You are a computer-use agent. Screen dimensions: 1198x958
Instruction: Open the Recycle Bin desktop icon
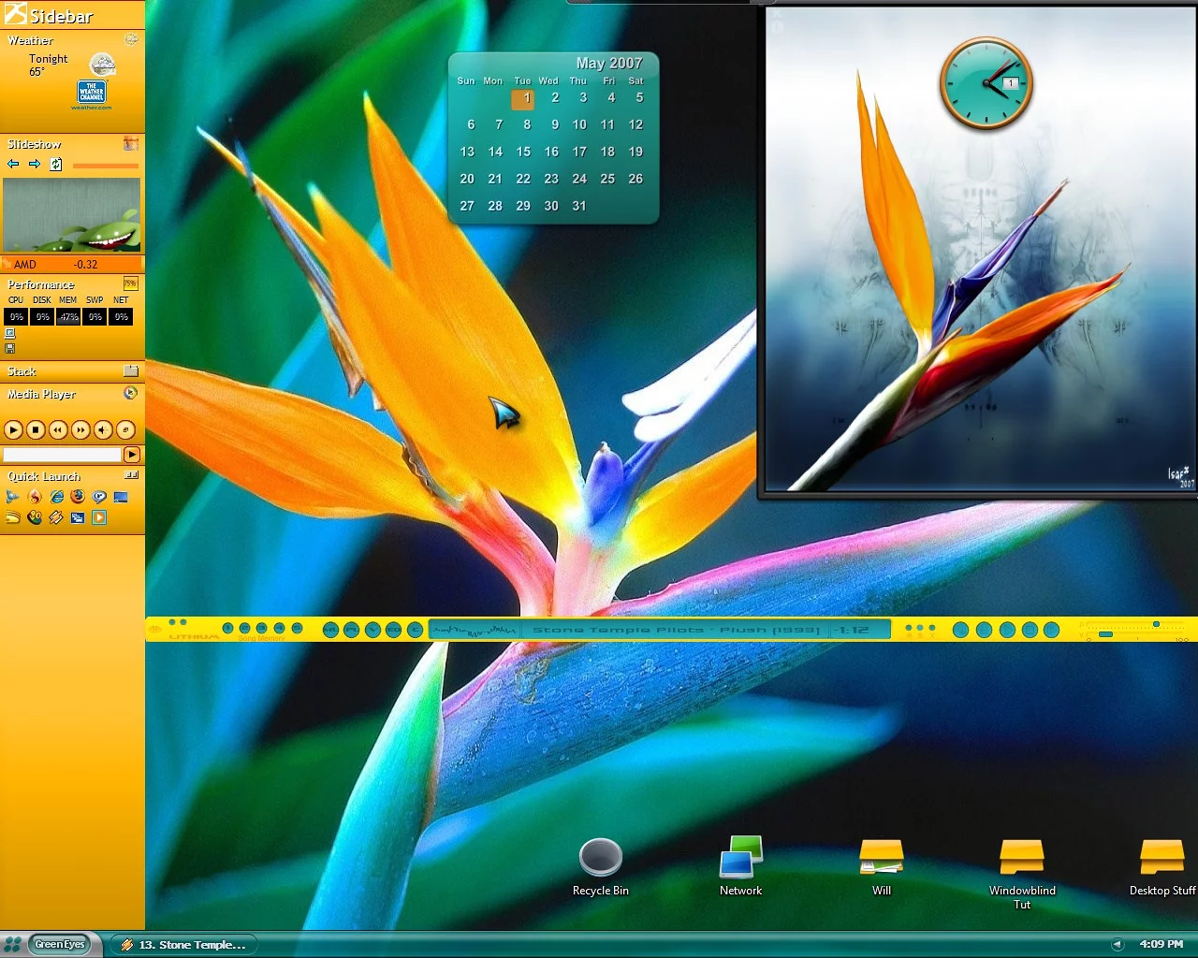coord(600,857)
